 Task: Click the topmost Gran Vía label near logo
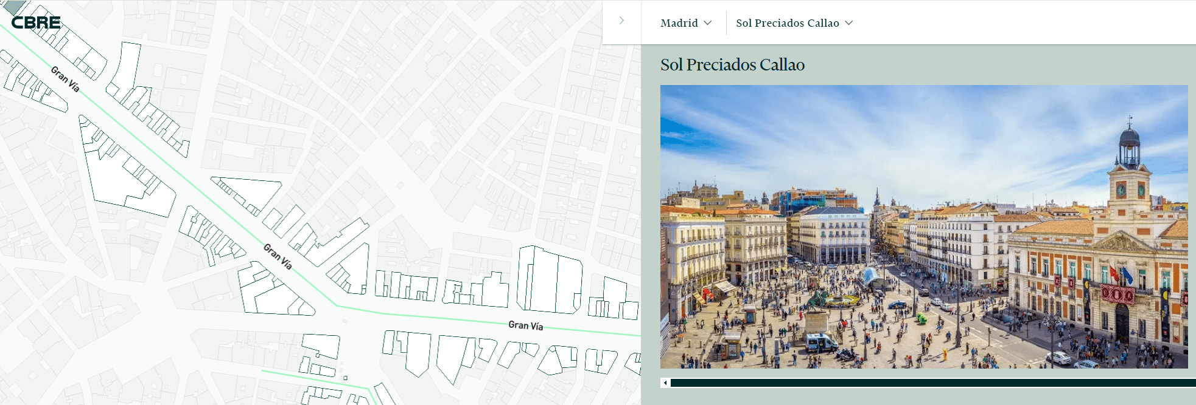click(x=65, y=79)
